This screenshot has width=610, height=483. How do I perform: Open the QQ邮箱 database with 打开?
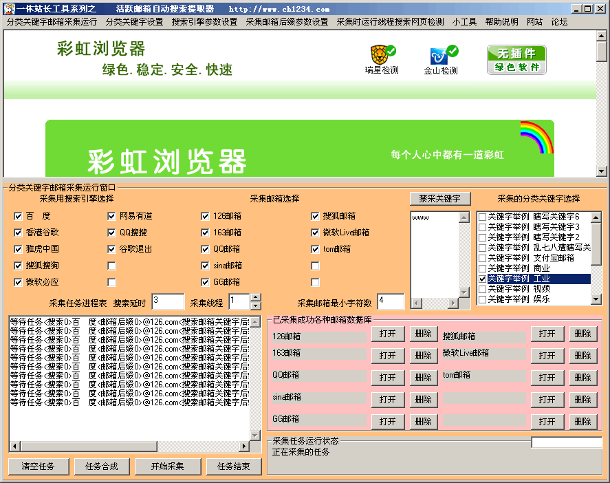(x=388, y=378)
